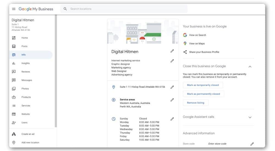Click the Advertising agency category text
The height and width of the screenshot is (151, 275).
coord(122,74)
